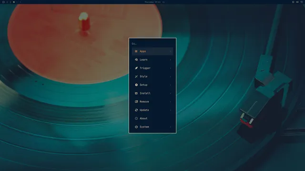305x171 pixels.
Task: Click the System text label
Action: 144,127
